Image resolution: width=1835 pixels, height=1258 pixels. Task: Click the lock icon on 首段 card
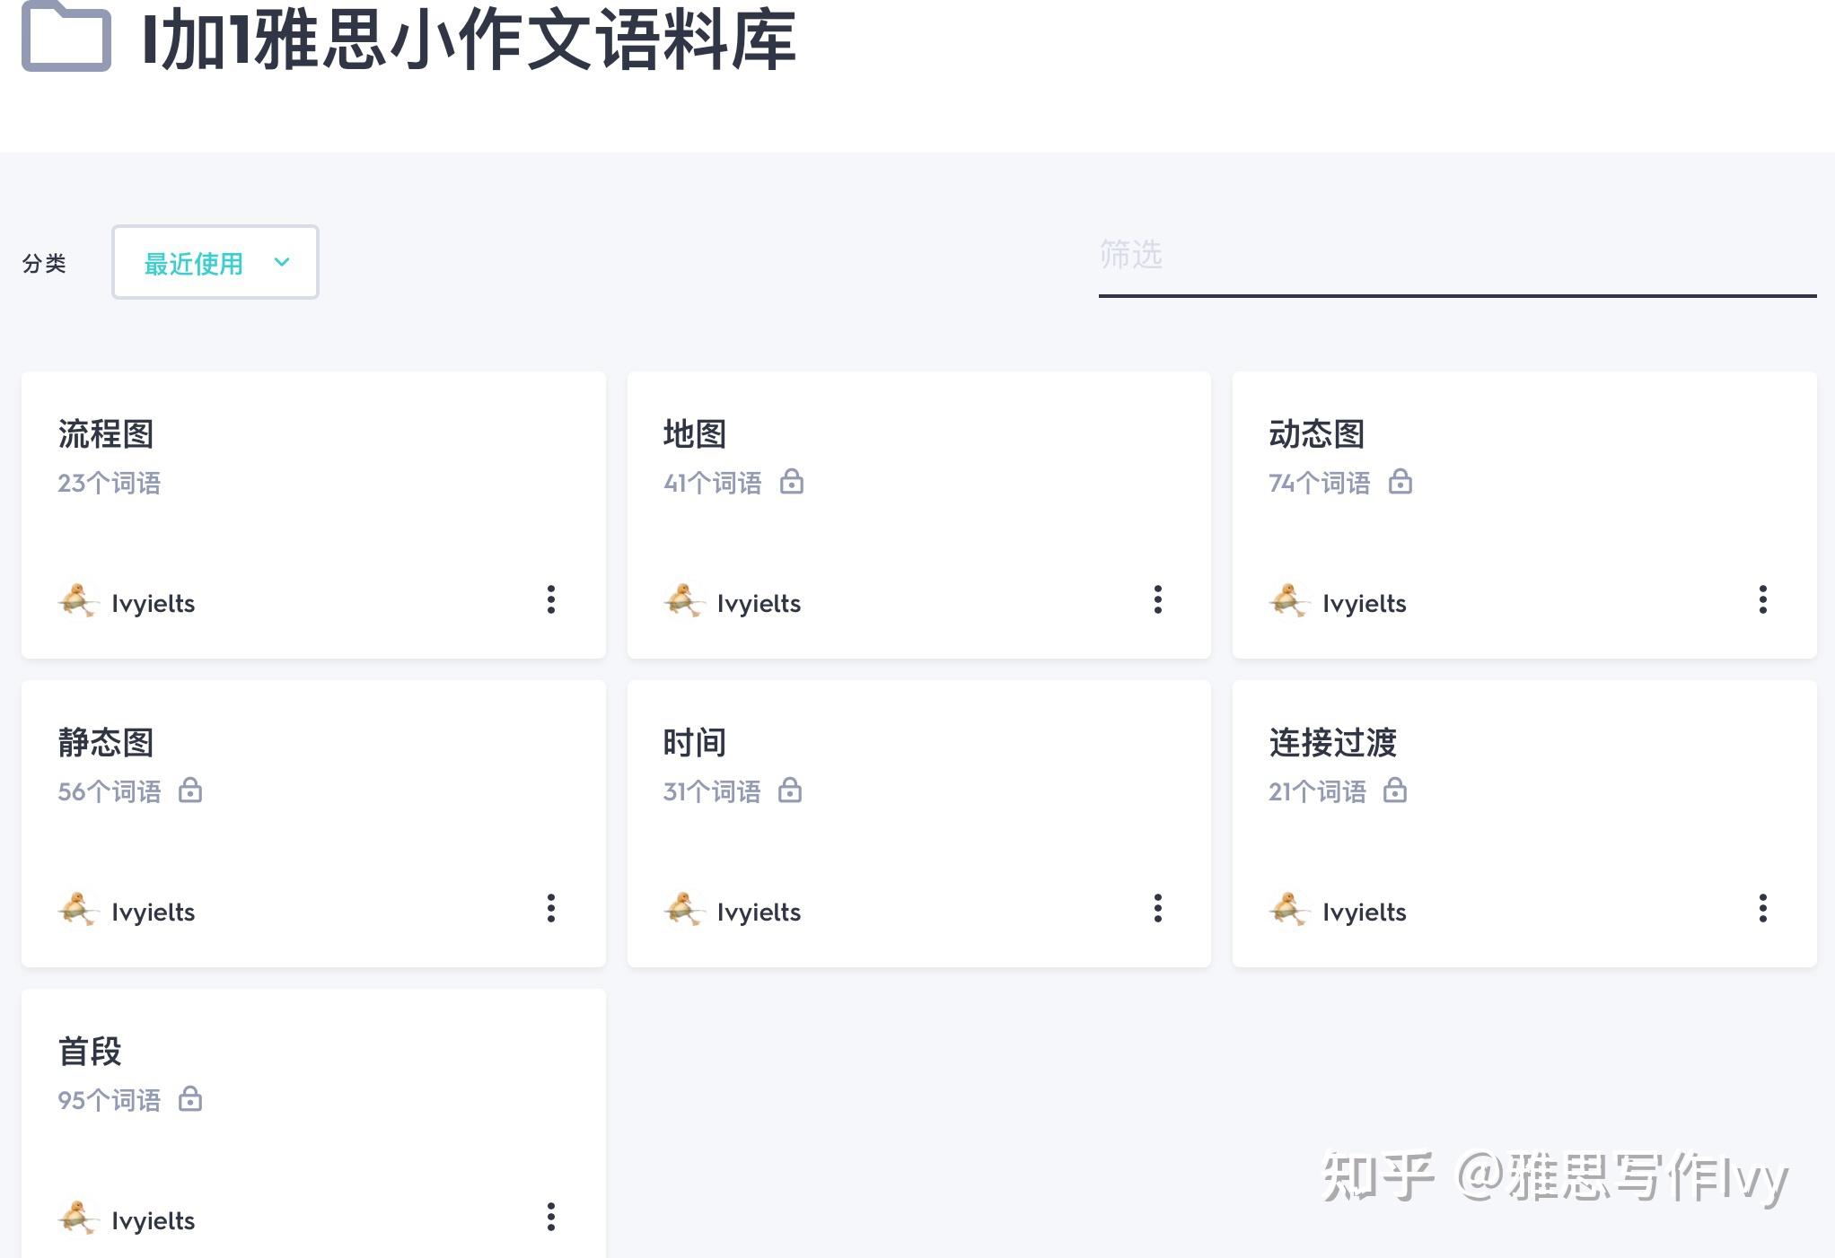(189, 1099)
